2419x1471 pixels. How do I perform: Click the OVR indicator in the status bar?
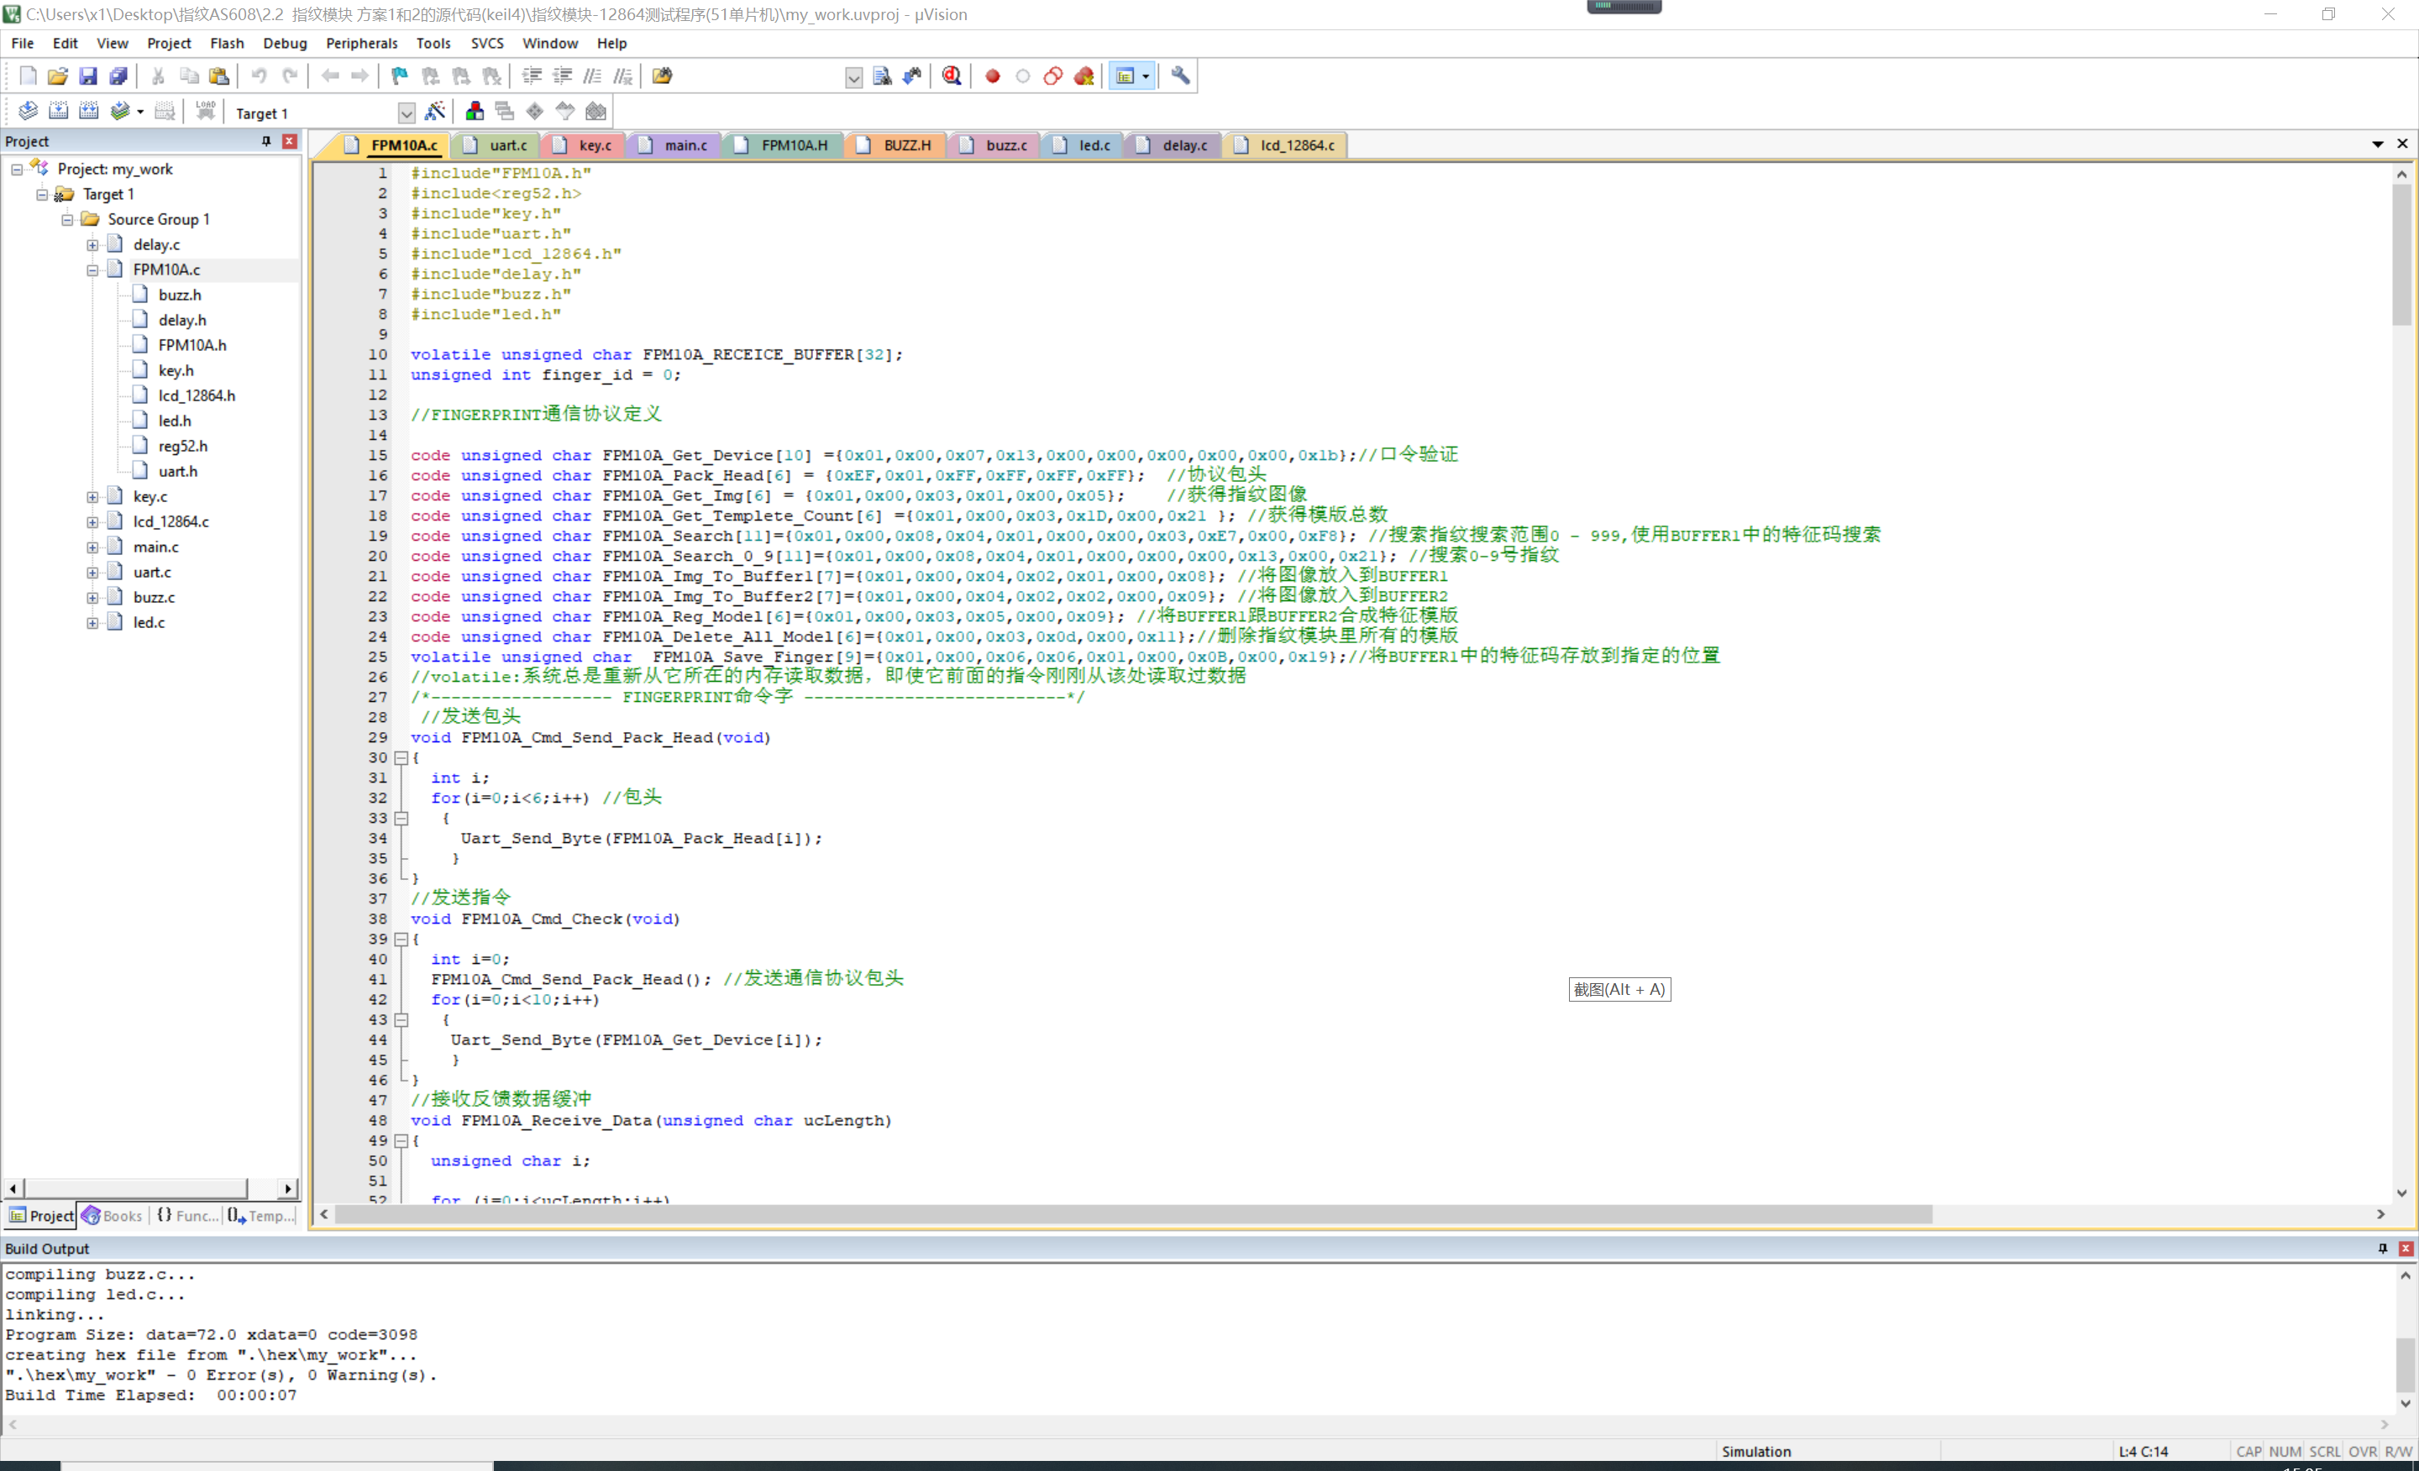point(2362,1452)
